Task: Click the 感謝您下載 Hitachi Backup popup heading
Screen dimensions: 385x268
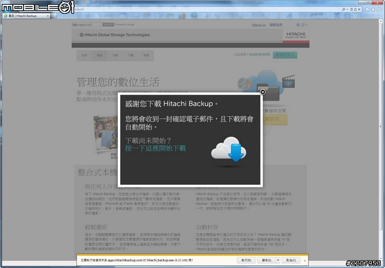Action: click(x=171, y=104)
